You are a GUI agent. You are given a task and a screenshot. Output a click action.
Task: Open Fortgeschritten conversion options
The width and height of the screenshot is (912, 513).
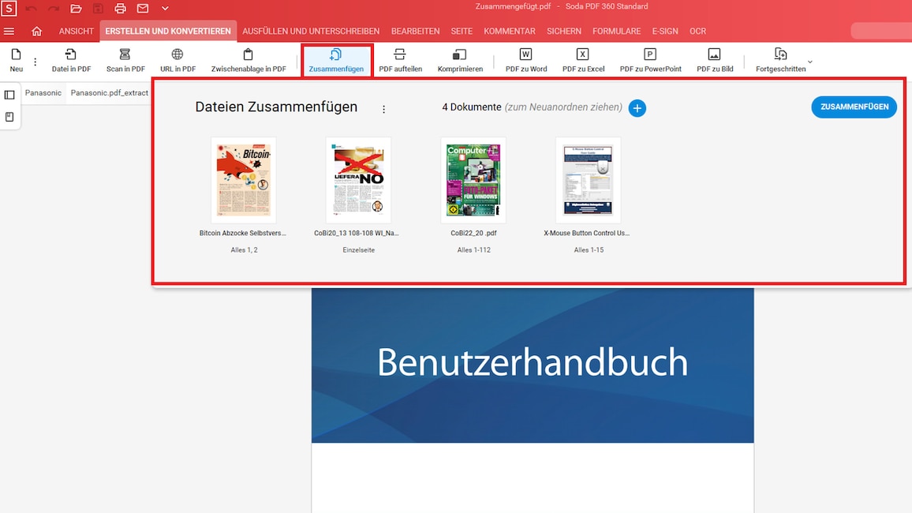(780, 61)
